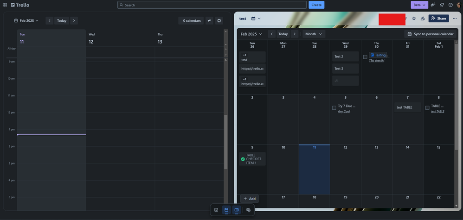Select day 11 in the board calendar

click(314, 170)
